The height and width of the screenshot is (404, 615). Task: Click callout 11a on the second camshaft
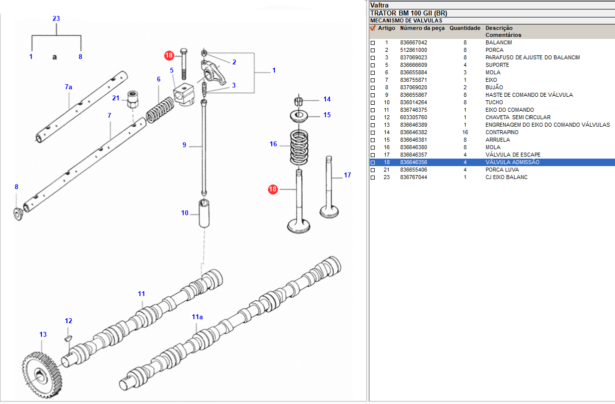197,317
